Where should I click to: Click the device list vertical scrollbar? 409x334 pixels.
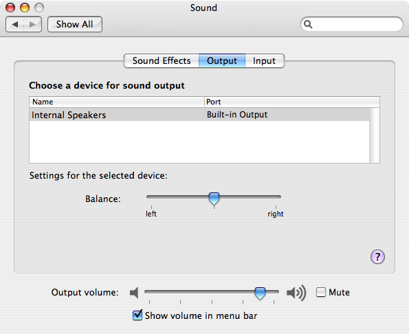(x=375, y=135)
